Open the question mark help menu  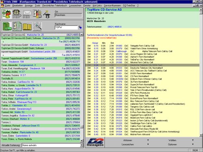click(x=138, y=6)
